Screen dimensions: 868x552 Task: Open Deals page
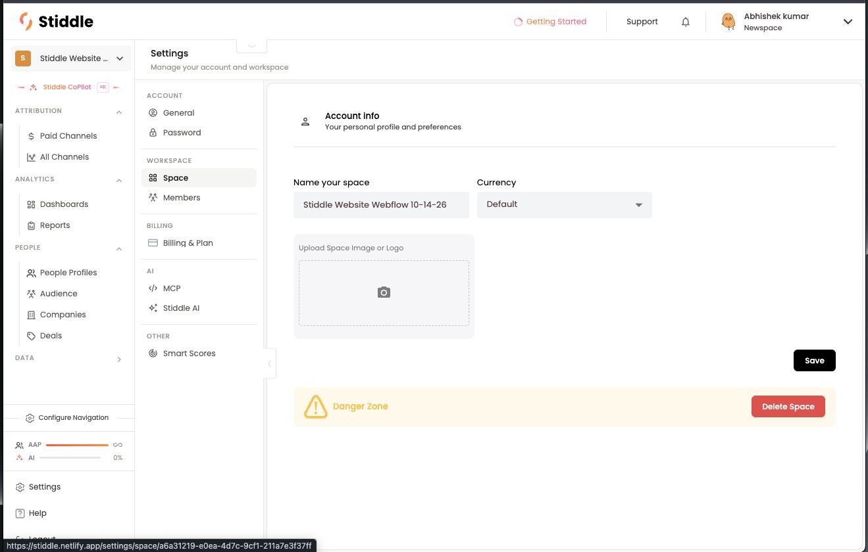pyautogui.click(x=51, y=336)
